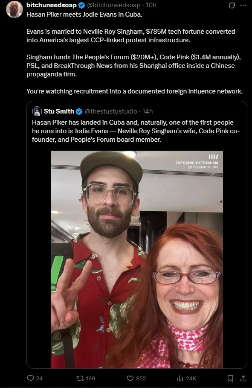This screenshot has height=388, width=252.
Task: Open the 14h timestamp of quoted tweet
Action: [x=148, y=111]
